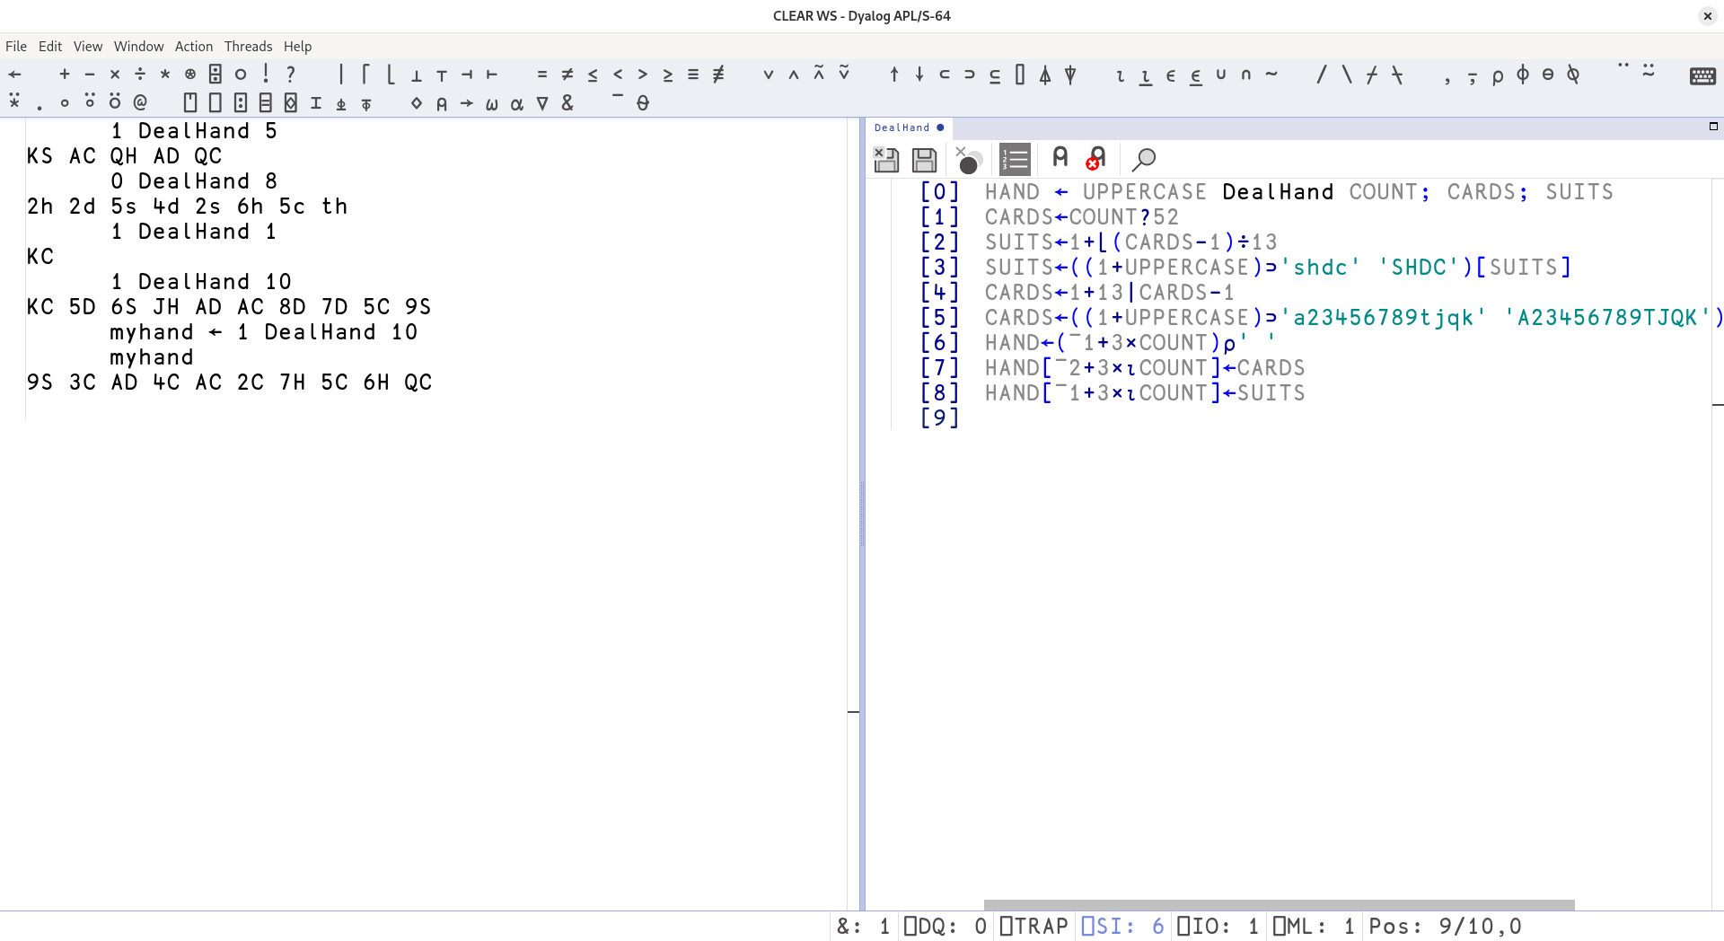Open the on-screen keyboard layout
The width and height of the screenshot is (1724, 941).
tap(1704, 75)
